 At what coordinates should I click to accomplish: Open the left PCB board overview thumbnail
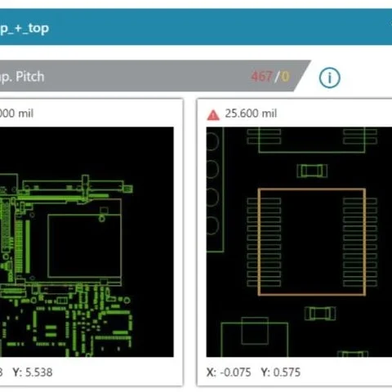tap(87, 242)
